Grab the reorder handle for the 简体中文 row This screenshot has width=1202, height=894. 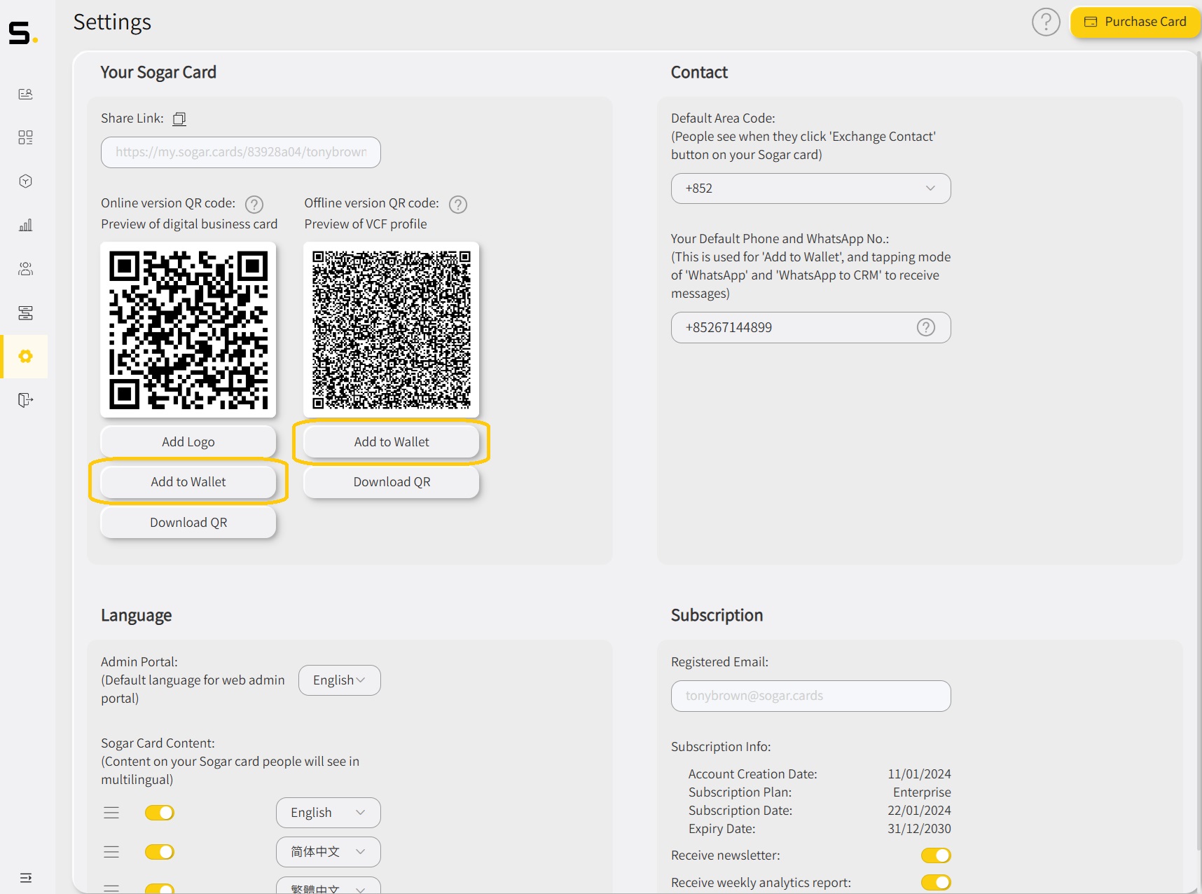(111, 852)
